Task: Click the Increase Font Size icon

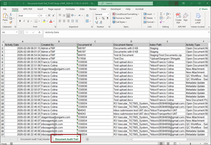Action: [x=49, y=15]
